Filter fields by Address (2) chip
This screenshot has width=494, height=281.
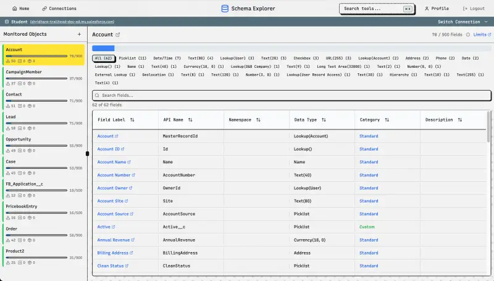[417, 58]
